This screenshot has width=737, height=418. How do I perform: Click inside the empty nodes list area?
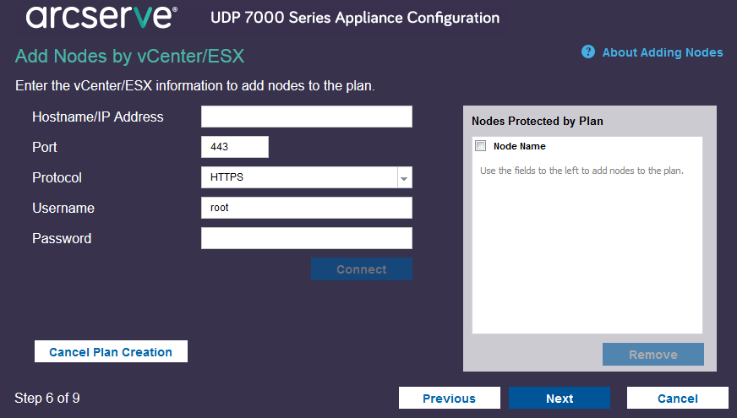click(x=587, y=253)
